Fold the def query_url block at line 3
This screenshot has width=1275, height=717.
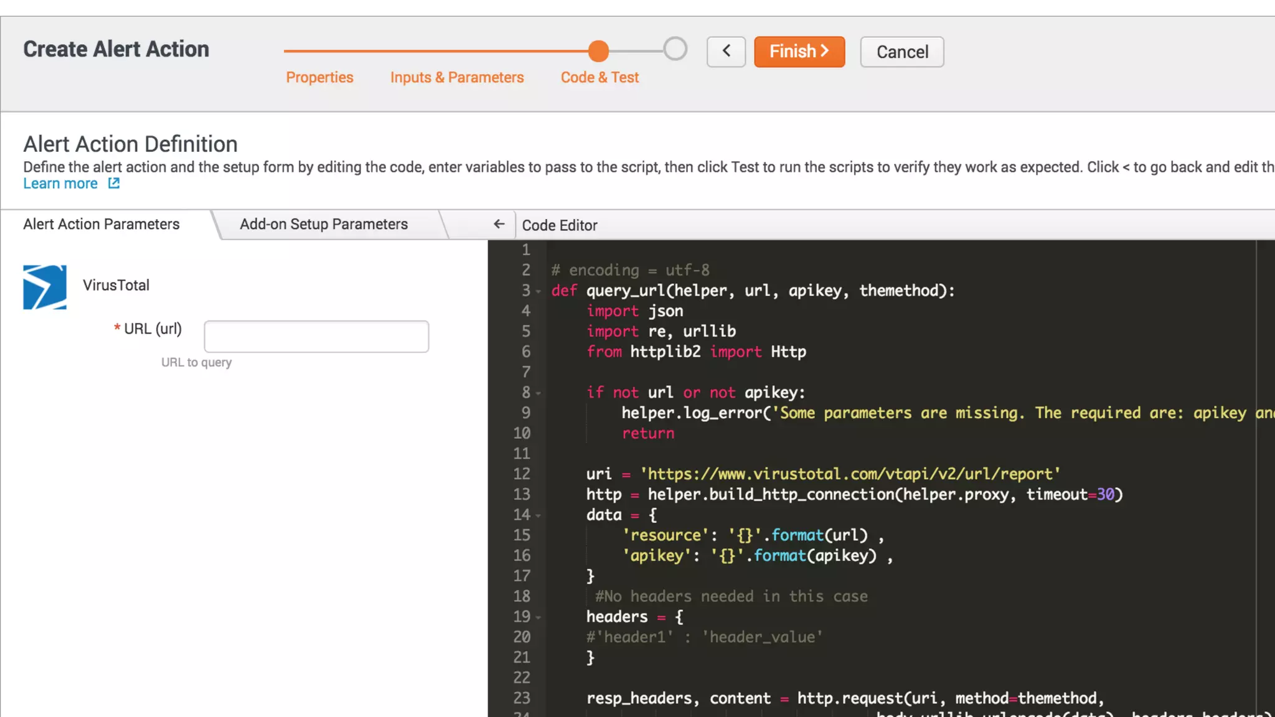(539, 291)
